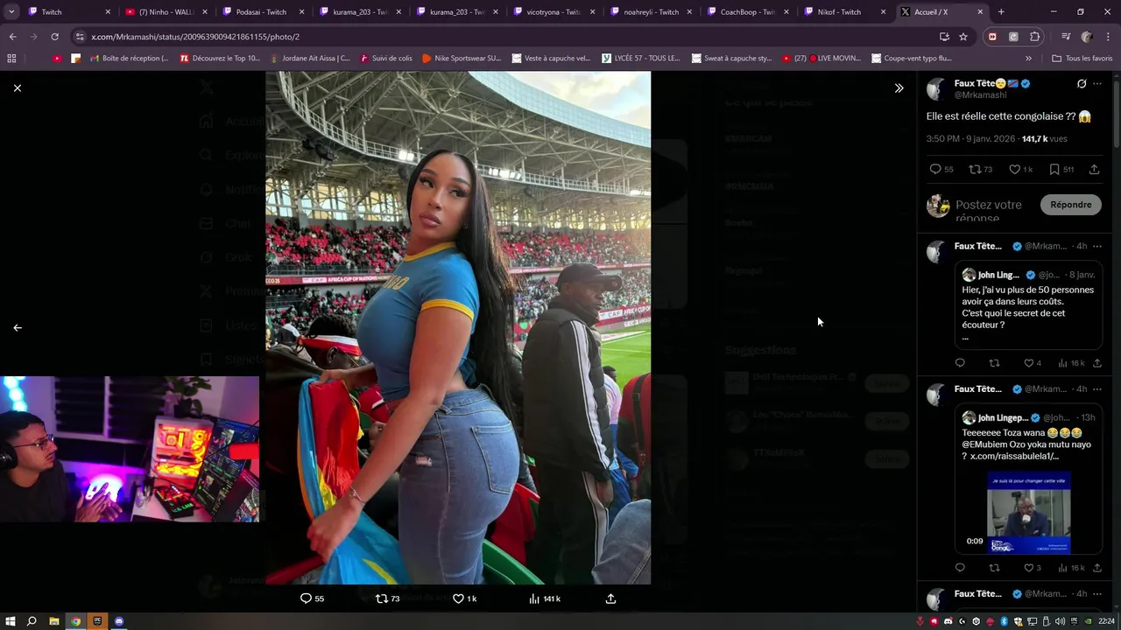The height and width of the screenshot is (630, 1121).
Task: Open Tous les favoris folder
Action: (x=1082, y=59)
